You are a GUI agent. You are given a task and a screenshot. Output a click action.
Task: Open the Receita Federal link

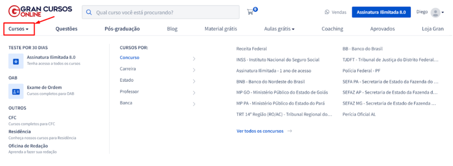[x=252, y=49]
